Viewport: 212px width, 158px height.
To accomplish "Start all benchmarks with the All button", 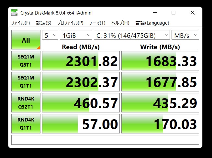I will coord(26,40).
